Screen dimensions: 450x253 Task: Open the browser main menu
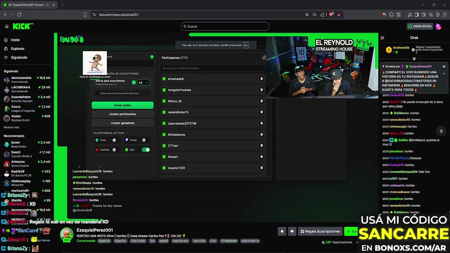[445, 15]
